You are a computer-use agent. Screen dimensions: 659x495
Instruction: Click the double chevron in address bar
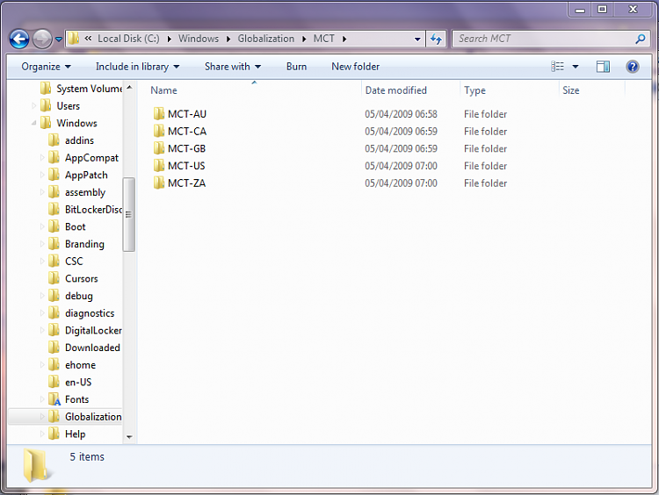(88, 39)
